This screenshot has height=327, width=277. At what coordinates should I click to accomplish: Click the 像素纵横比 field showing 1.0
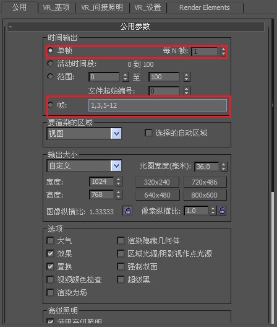pyautogui.click(x=196, y=211)
